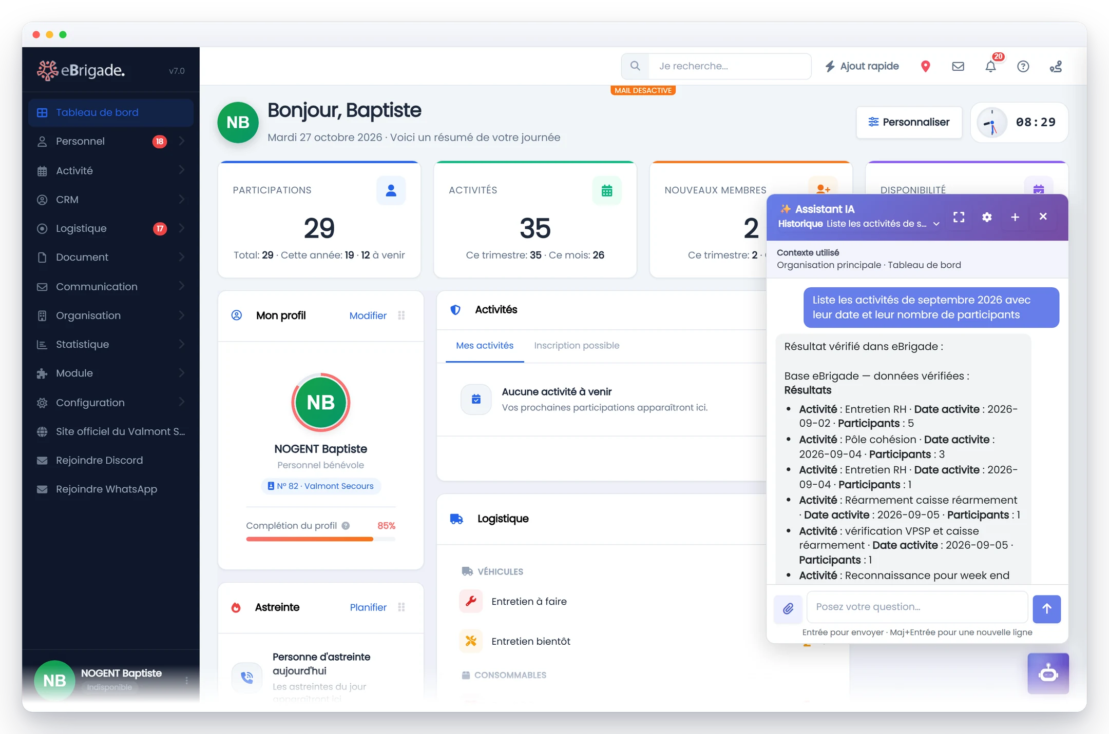Expand the Communication sidebar menu
Viewport: 1109px width, 734px height.
click(x=110, y=286)
